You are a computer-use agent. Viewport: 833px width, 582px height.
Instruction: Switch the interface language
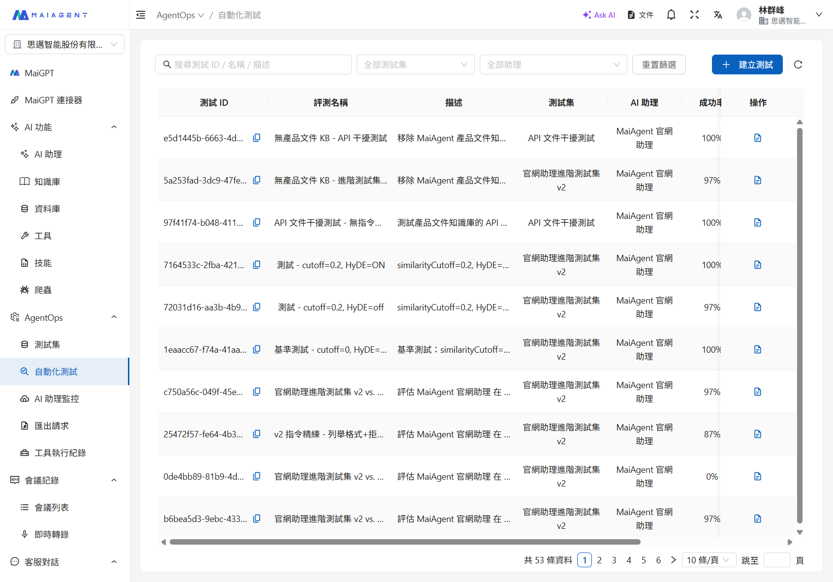click(718, 15)
